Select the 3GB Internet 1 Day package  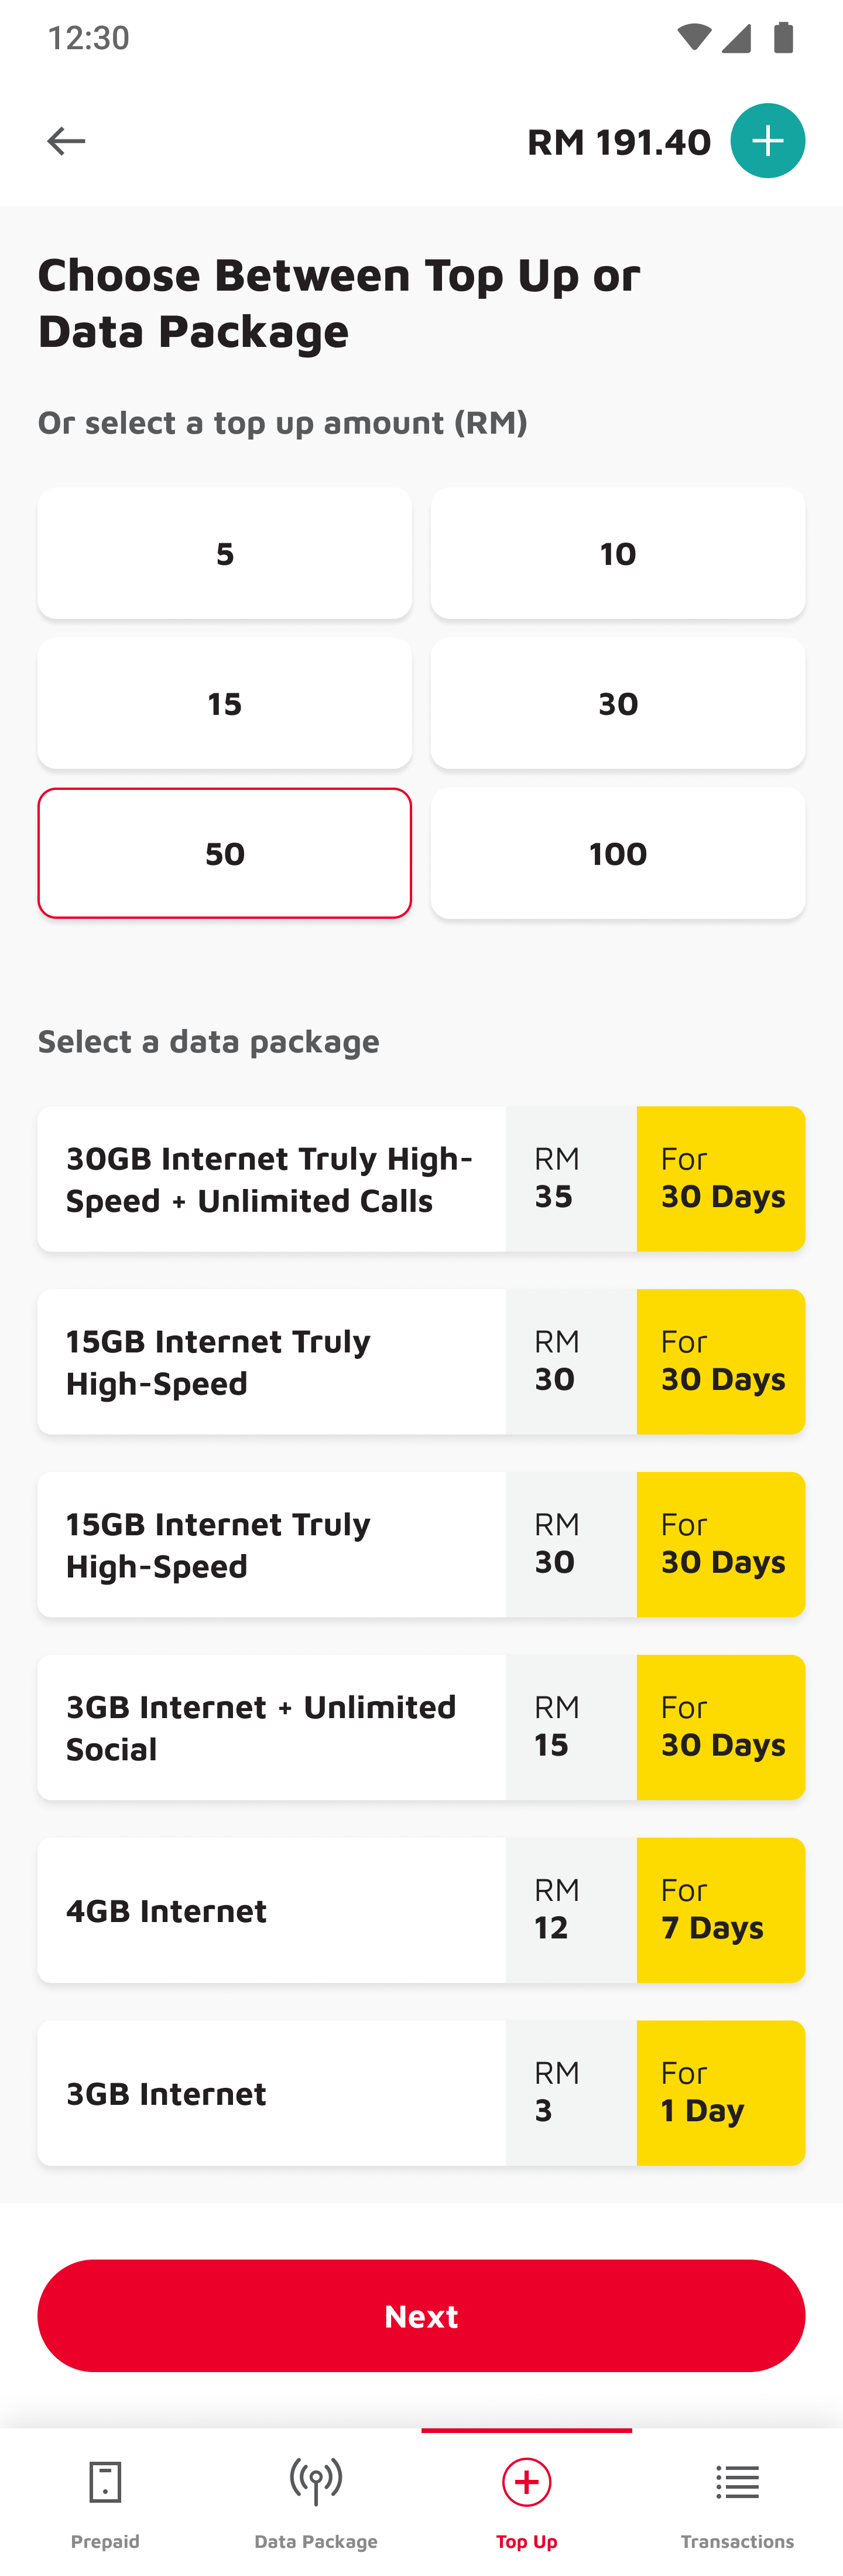coord(421,2093)
